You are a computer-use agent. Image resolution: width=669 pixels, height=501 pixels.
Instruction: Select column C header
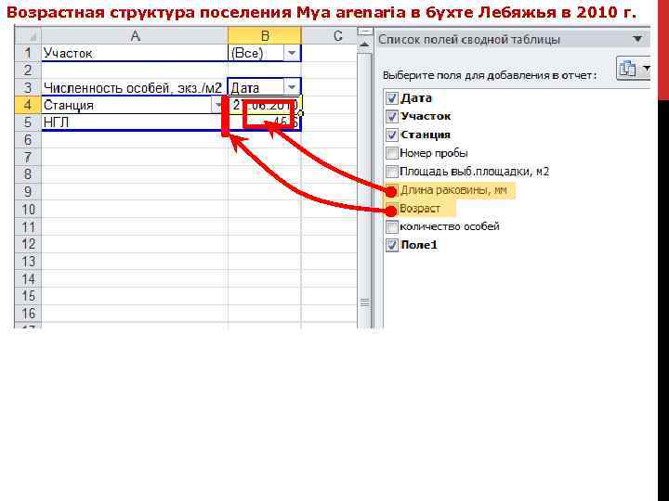coord(337,36)
